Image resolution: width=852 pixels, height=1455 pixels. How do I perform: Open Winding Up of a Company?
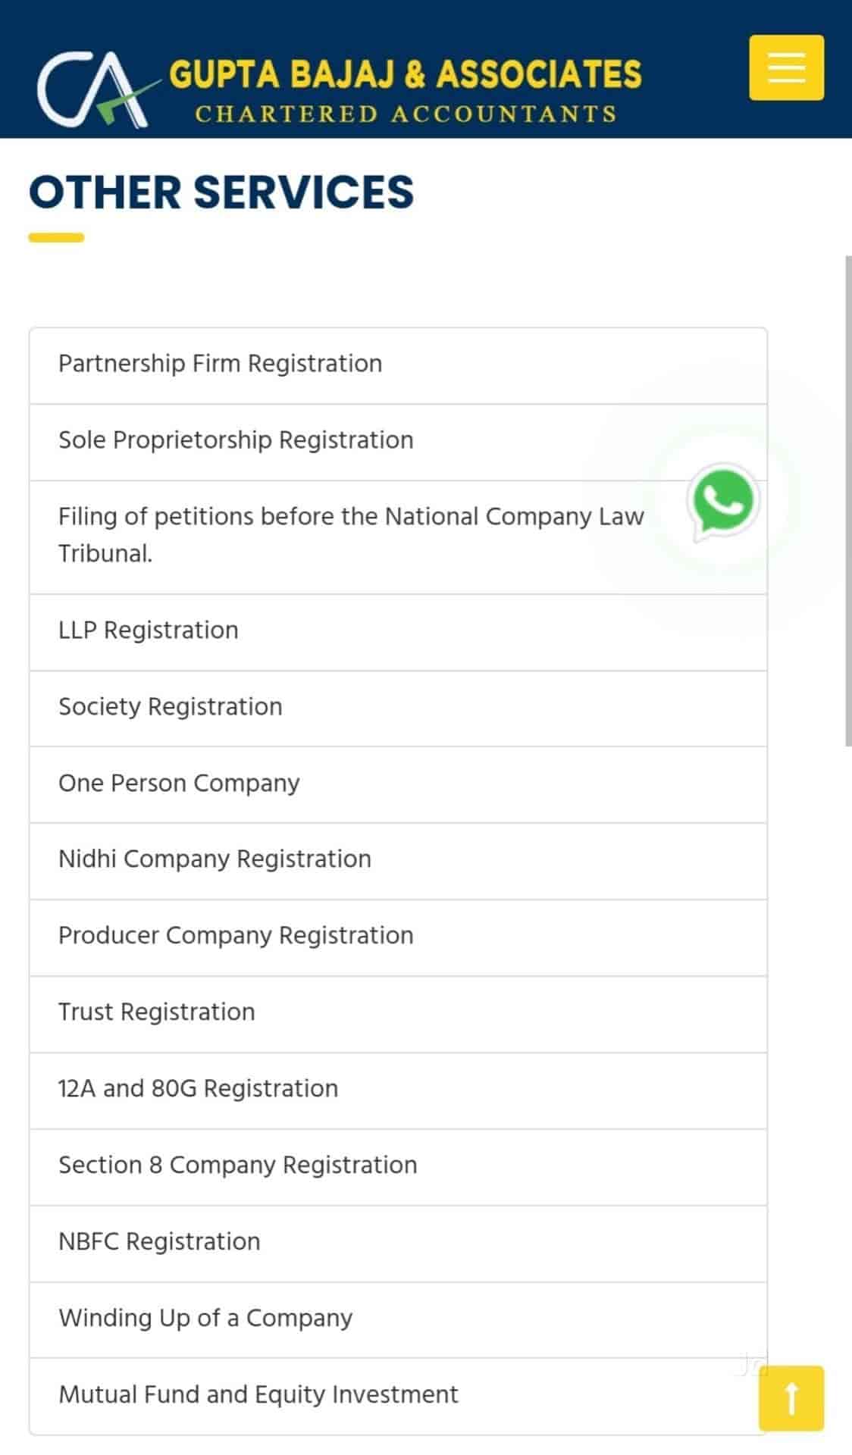[205, 1319]
